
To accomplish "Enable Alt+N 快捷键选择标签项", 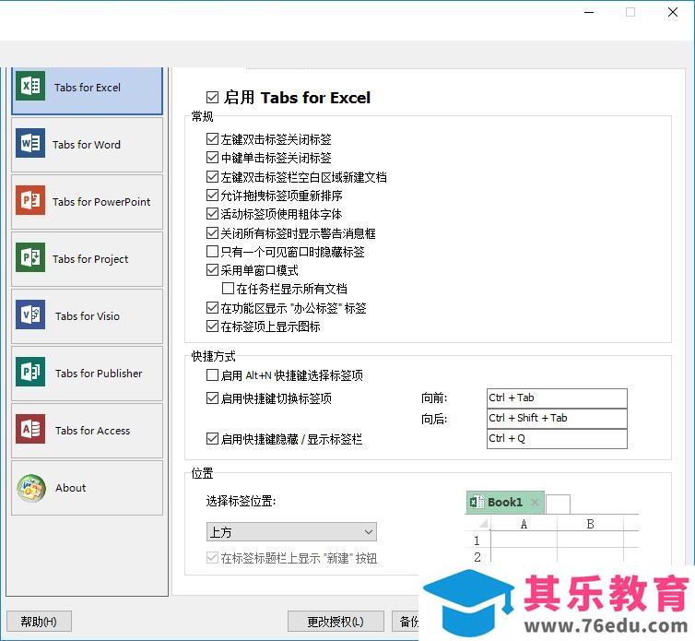I will point(212,375).
